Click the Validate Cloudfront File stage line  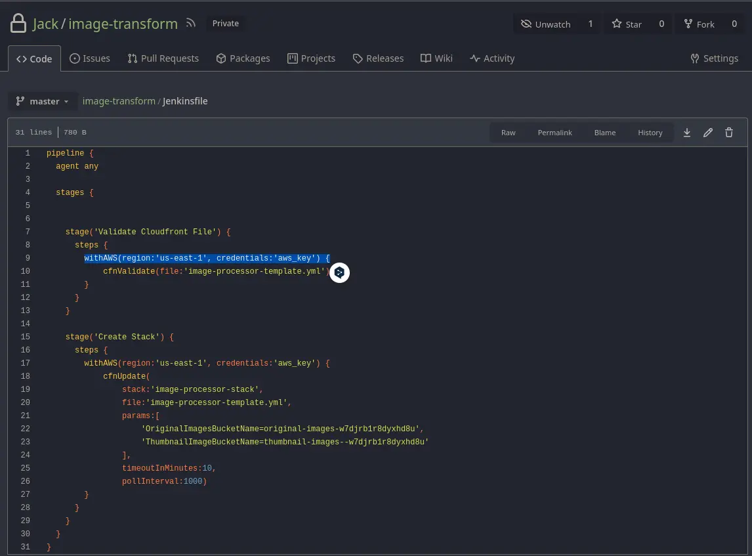[148, 232]
